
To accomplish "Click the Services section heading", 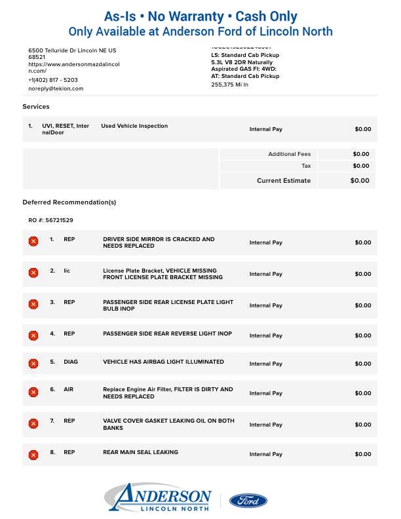I will tap(36, 106).
